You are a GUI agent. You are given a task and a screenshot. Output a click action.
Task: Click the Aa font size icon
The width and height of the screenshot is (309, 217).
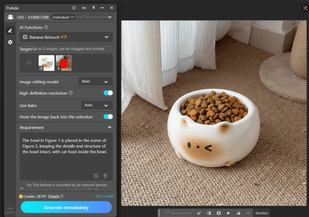[84, 8]
